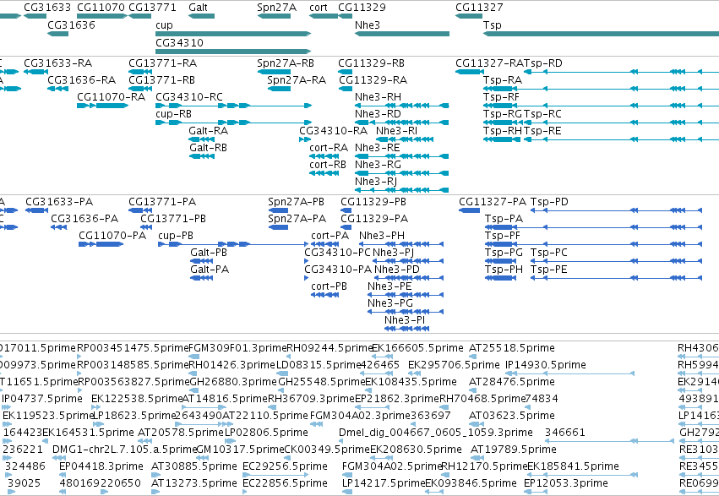
Task: Select protein Tsp-PA
Action: [x=594, y=227]
